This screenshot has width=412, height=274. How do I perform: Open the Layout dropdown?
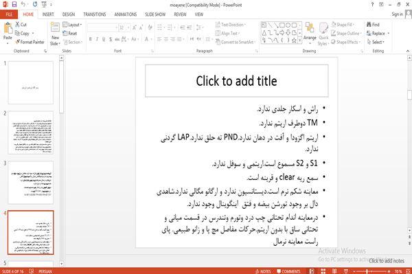coord(72,25)
